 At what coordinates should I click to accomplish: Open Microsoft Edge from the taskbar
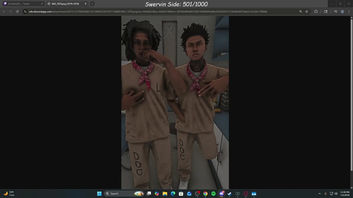(x=173, y=194)
